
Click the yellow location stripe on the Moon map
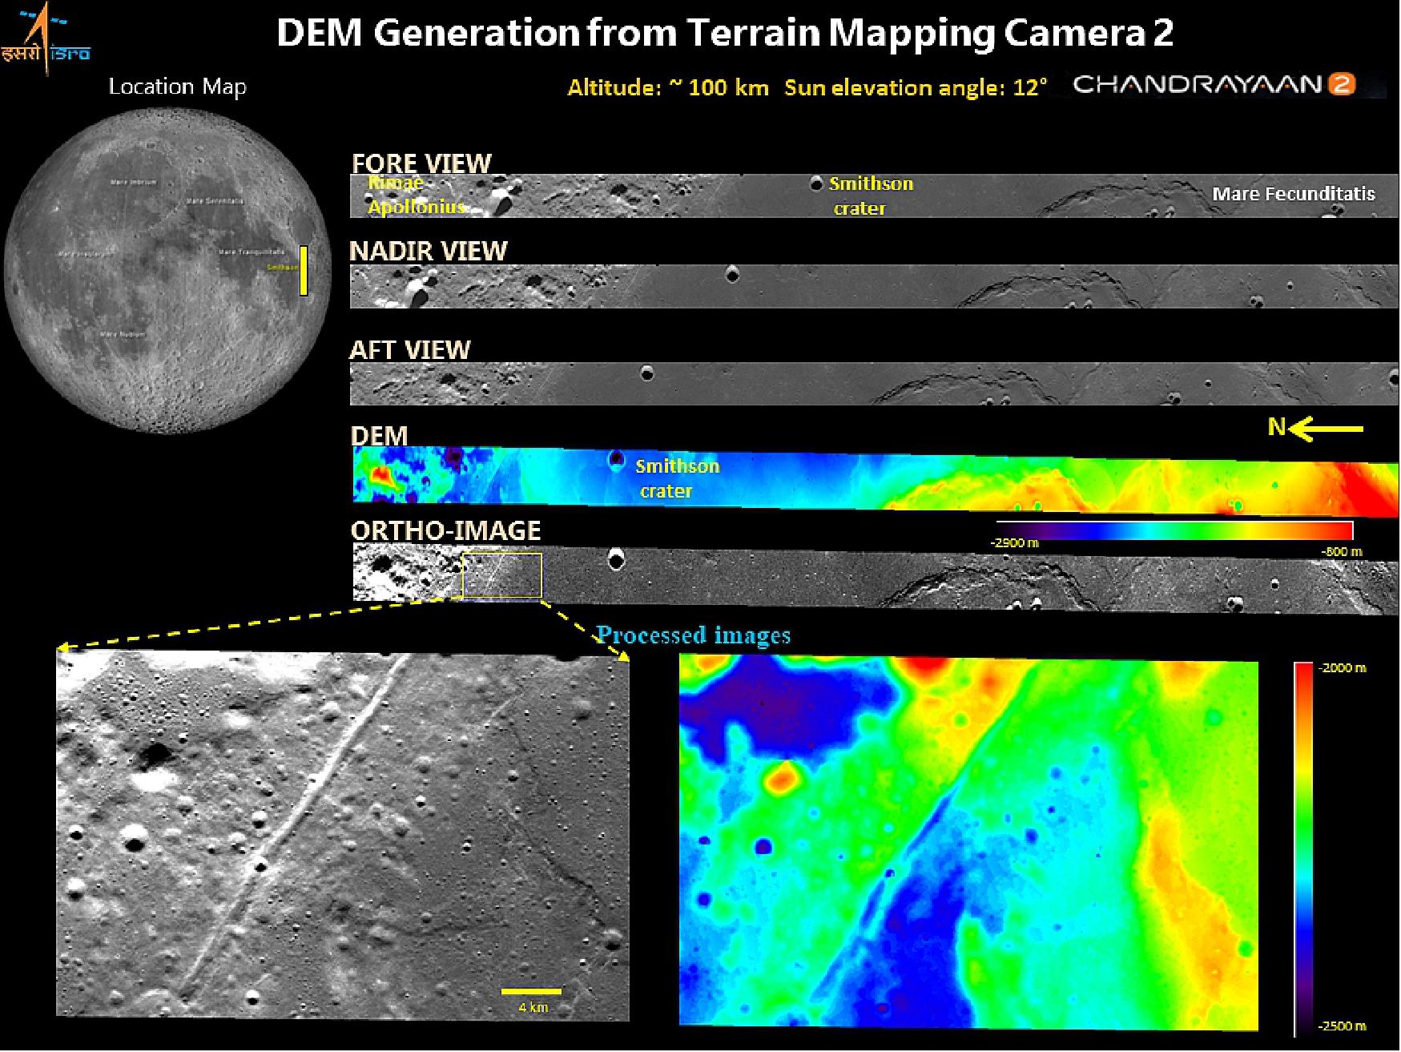[304, 271]
